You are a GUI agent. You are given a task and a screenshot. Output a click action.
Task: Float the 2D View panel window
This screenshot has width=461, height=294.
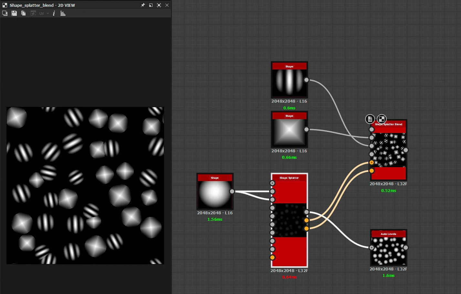click(151, 5)
